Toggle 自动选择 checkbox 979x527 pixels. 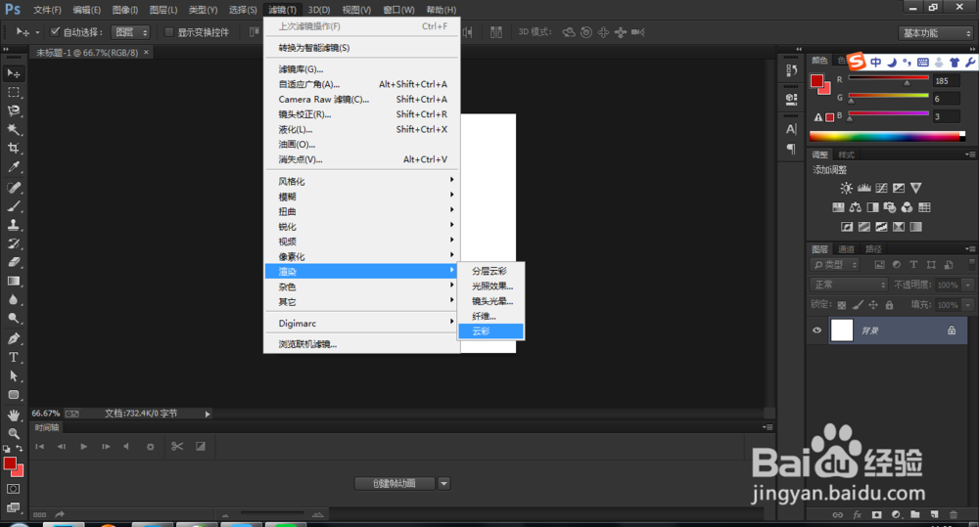tap(55, 32)
